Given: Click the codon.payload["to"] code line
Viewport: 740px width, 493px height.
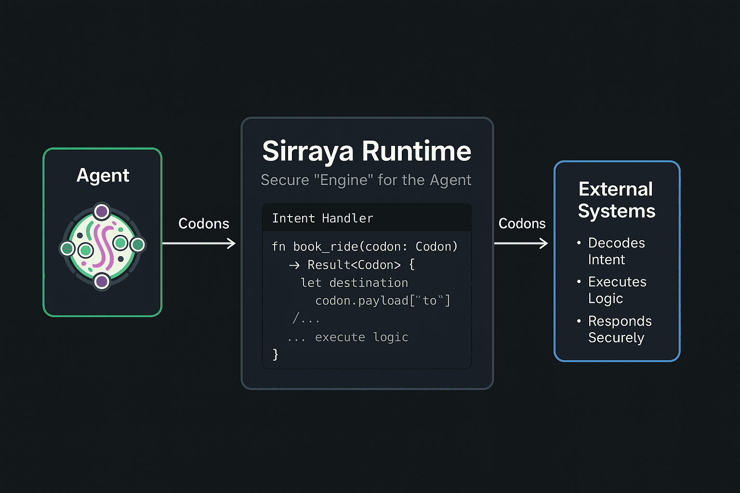Looking at the screenshot, I should (x=383, y=300).
